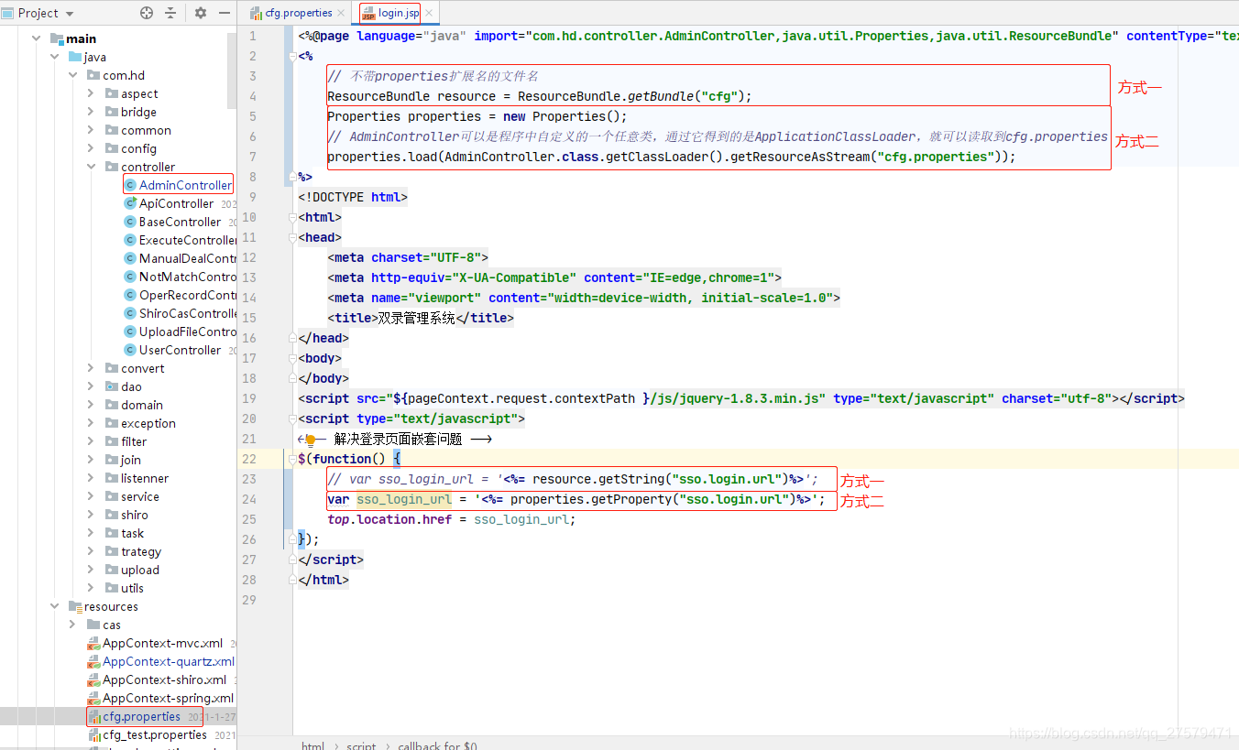Click the AppContext-spring.xml Spring file icon

point(93,698)
